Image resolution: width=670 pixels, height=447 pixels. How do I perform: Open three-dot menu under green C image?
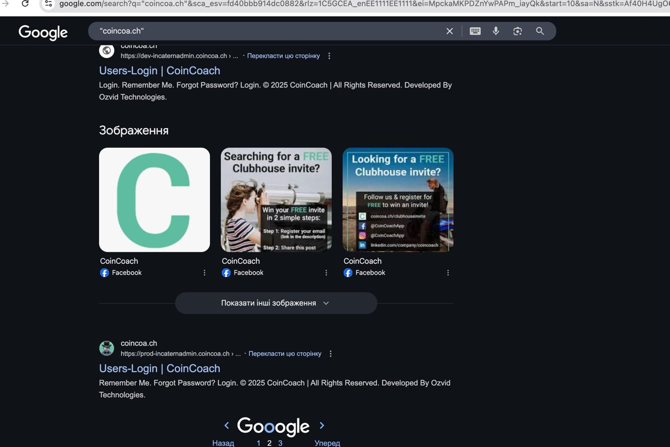205,273
